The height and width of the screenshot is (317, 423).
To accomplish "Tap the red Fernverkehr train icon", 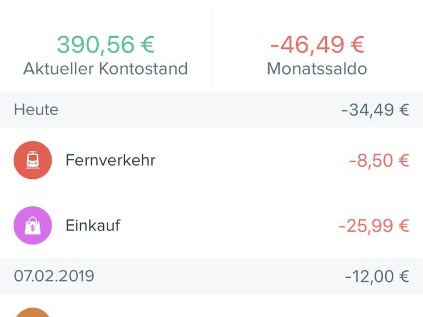I will click(33, 160).
